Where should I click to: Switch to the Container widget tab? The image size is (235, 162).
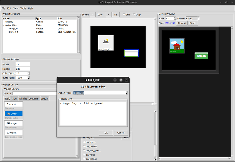(34, 98)
